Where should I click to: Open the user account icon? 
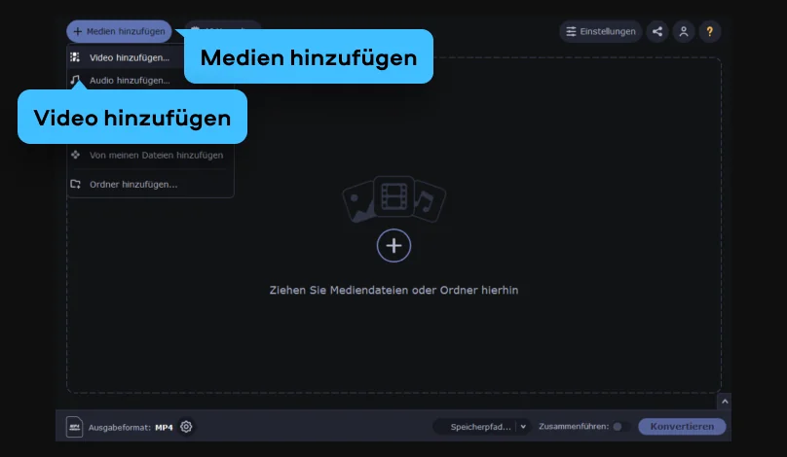tap(684, 31)
